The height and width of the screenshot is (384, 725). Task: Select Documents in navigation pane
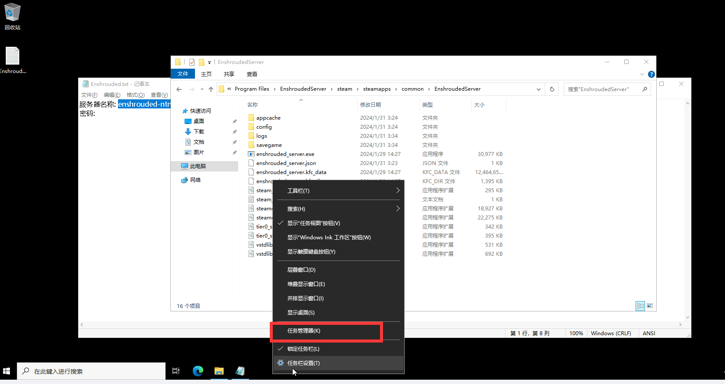[x=198, y=142]
